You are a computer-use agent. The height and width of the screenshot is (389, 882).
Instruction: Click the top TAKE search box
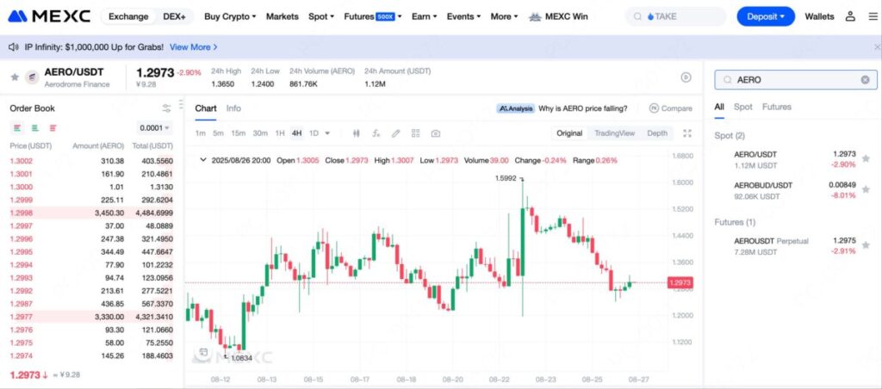click(675, 16)
